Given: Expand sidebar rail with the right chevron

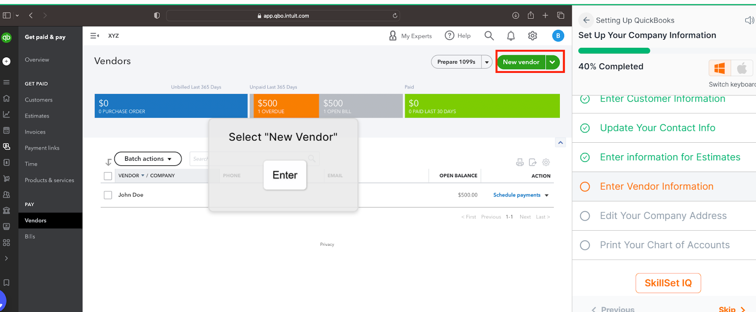Looking at the screenshot, I should [7, 258].
